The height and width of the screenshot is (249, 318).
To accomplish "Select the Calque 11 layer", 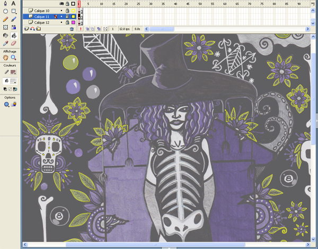I will tap(42, 16).
